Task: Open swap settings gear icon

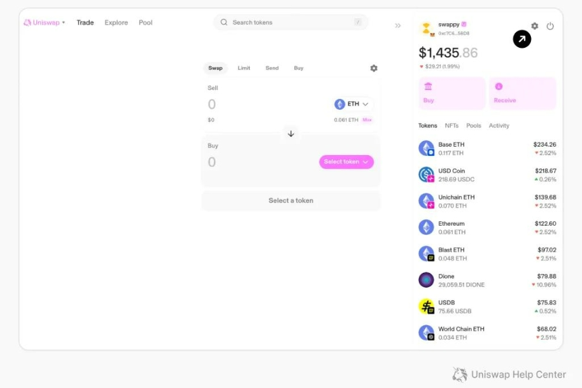Action: coord(374,69)
